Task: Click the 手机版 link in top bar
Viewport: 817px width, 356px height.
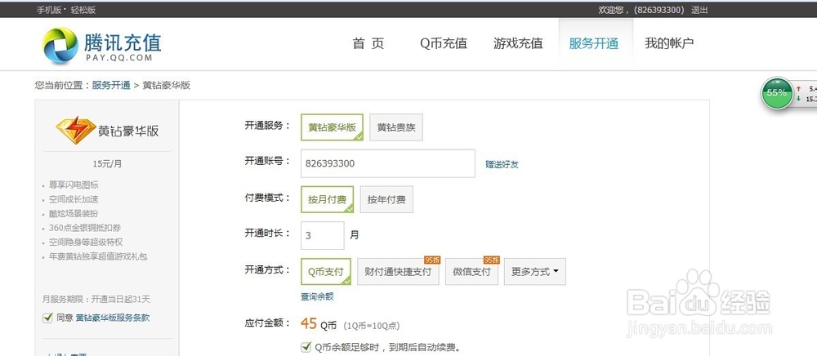Action: (x=48, y=10)
